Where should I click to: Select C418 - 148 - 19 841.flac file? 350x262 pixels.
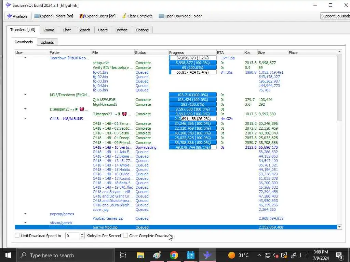click(x=113, y=187)
